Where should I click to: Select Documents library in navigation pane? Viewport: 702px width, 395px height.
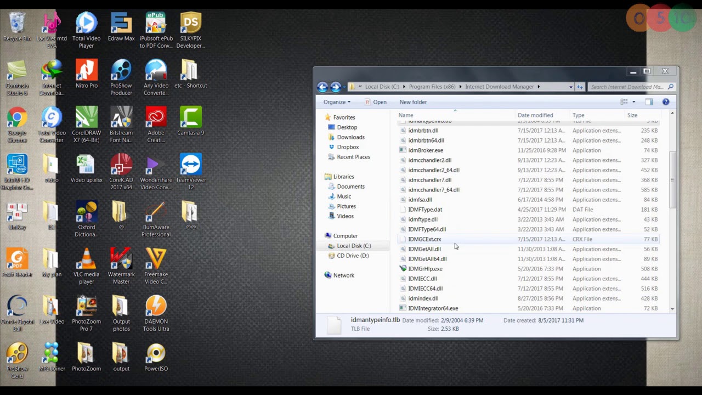350,187
